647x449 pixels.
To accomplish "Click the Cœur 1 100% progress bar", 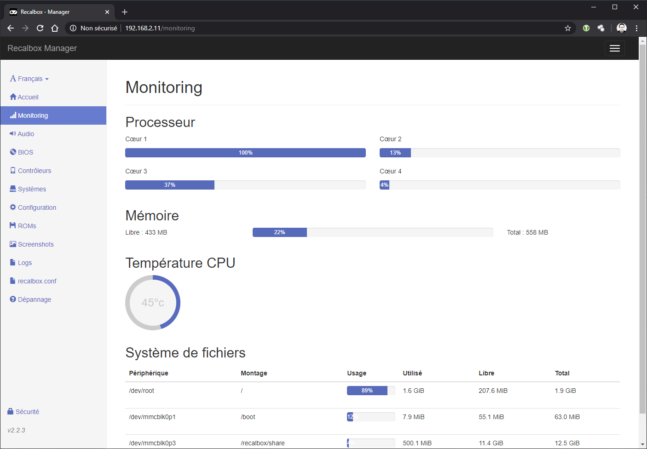I will (x=245, y=153).
